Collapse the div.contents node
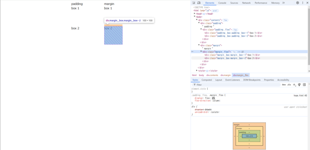Image resolution: width=310 pixels, height=150 pixels. [197, 20]
